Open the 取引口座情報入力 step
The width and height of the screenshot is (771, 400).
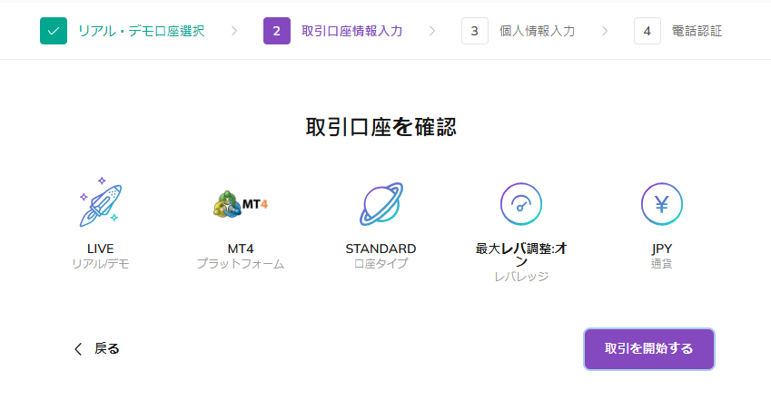[x=351, y=31]
